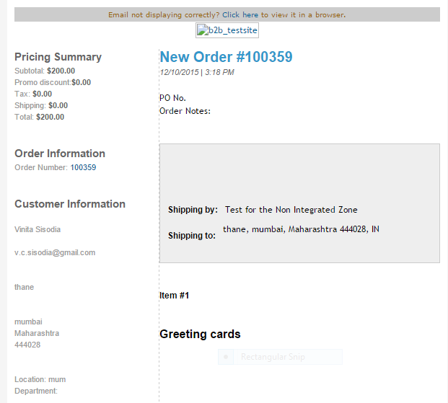
Task: Click the New Order #100359 heading
Action: point(226,56)
